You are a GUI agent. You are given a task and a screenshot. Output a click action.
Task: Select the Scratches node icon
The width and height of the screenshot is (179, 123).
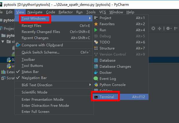[3, 78]
